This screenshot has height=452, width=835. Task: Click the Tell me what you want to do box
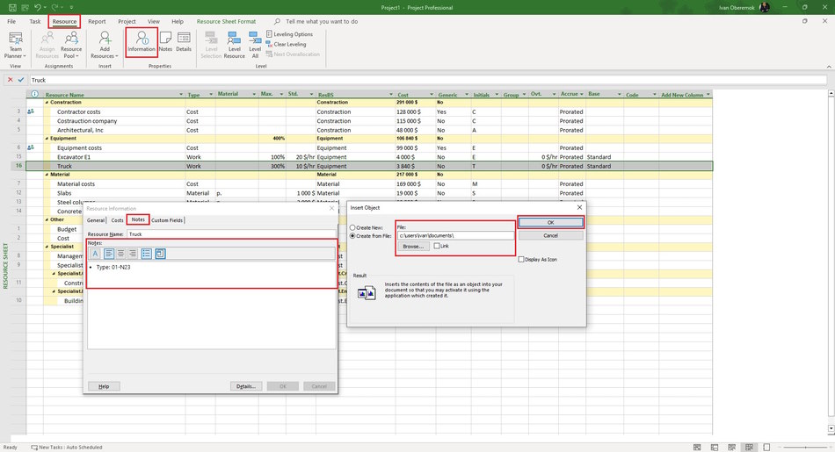[x=322, y=21]
